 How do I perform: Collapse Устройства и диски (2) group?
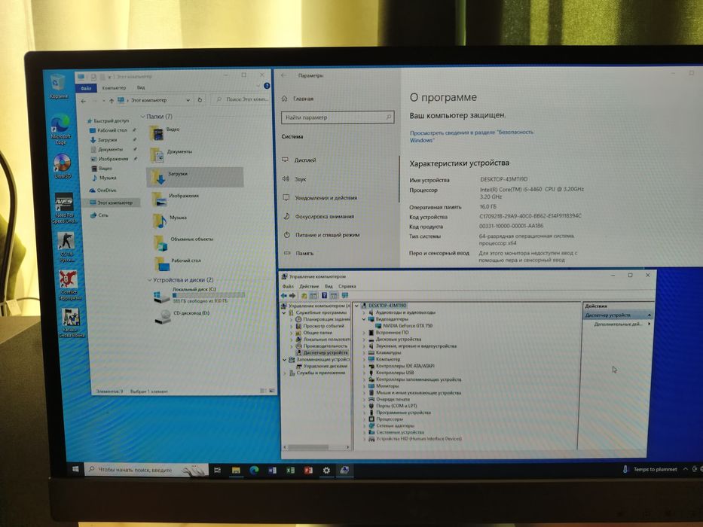click(x=150, y=280)
